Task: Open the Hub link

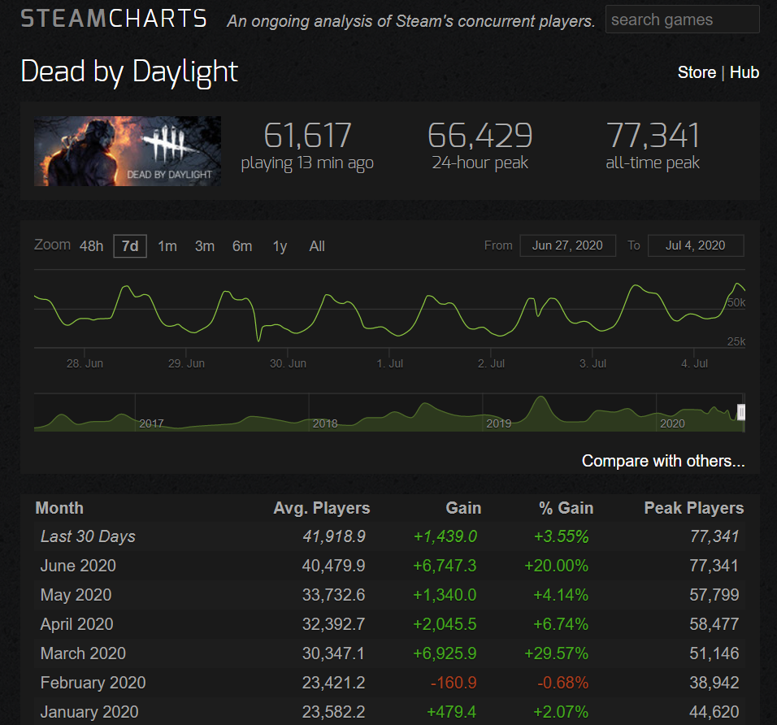Action: coord(744,72)
